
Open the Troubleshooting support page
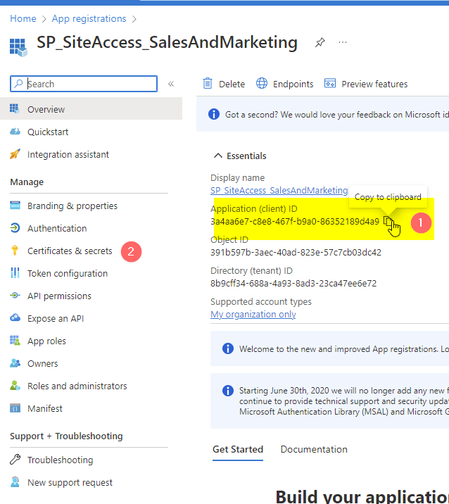tap(60, 460)
